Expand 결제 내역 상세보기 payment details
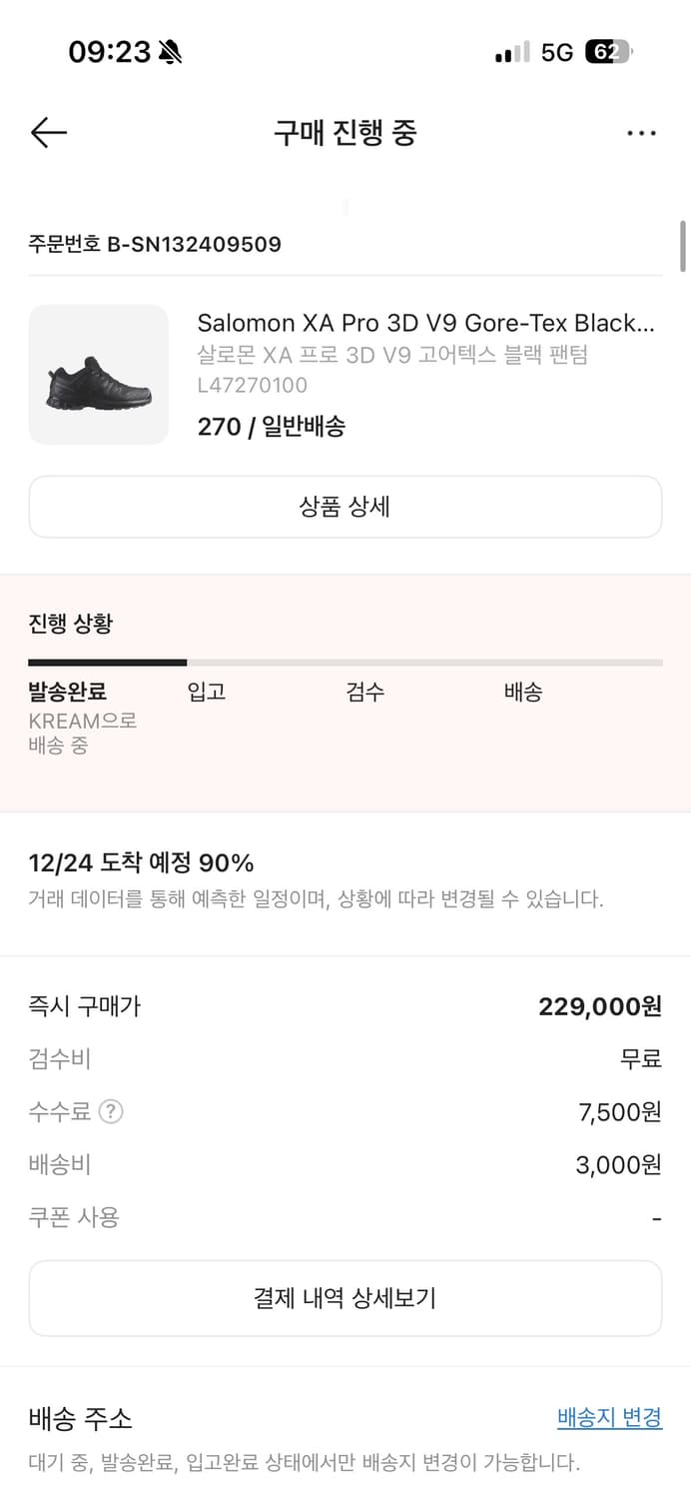 tap(345, 1298)
